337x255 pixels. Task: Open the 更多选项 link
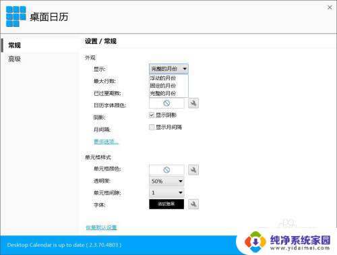(x=106, y=142)
